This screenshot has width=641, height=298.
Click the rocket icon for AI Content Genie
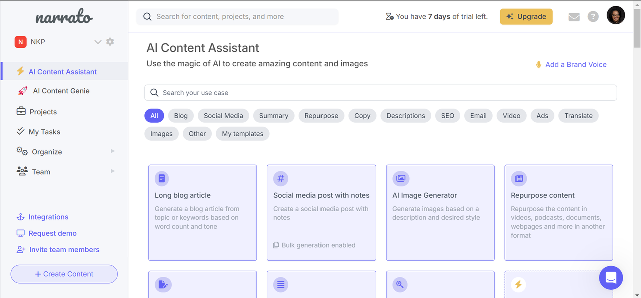23,91
